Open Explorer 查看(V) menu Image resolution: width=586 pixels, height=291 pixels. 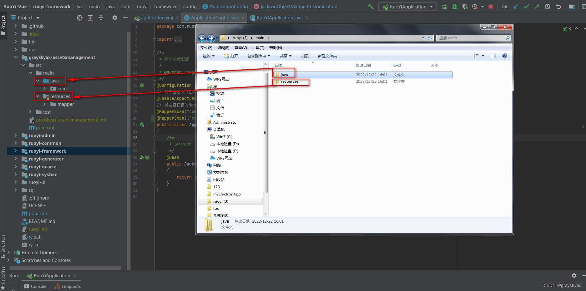click(241, 48)
